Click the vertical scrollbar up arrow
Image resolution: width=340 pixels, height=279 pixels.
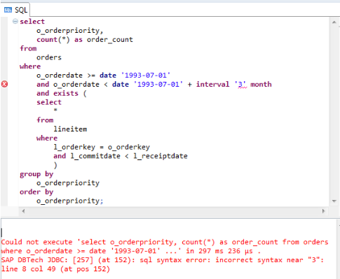point(334,22)
